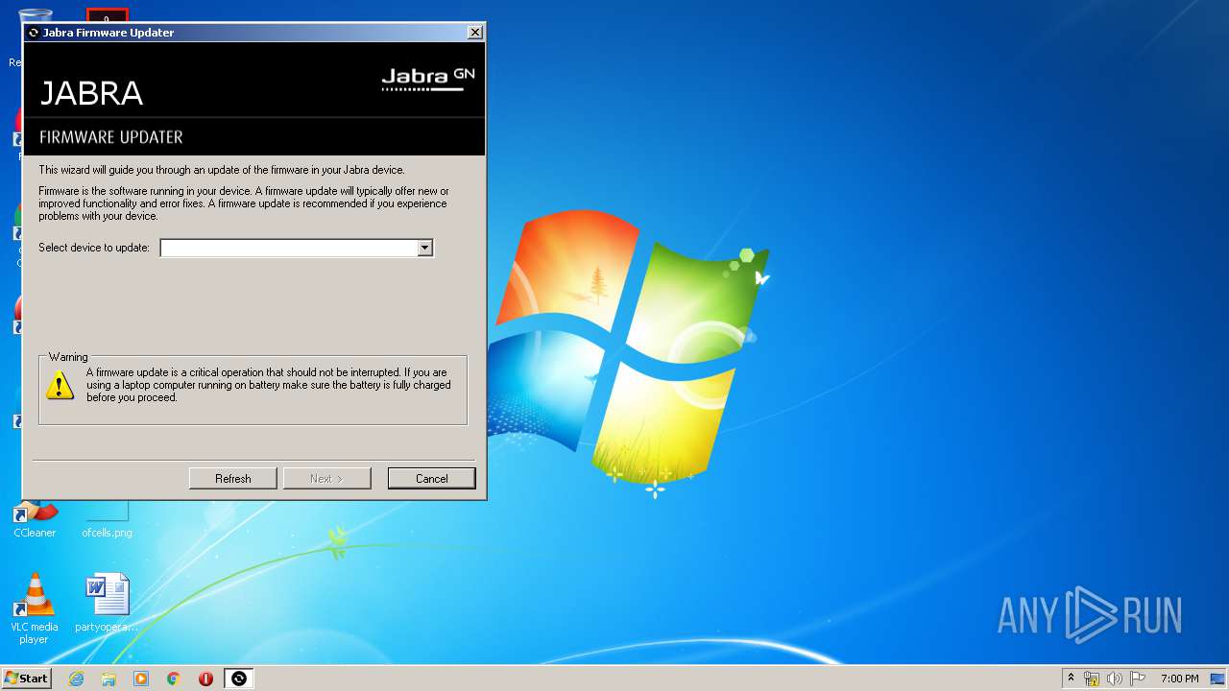Select ofcells.png desktop file
Image resolution: width=1229 pixels, height=691 pixels.
tap(107, 520)
